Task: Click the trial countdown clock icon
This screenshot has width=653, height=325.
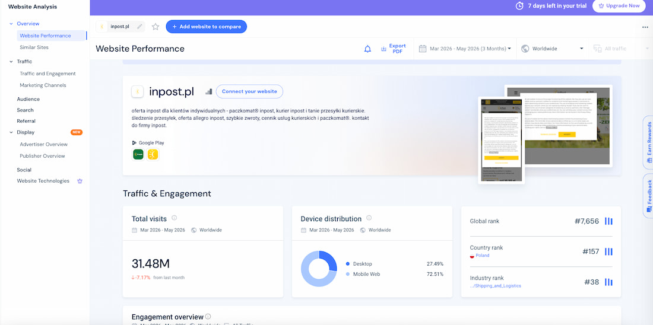Action: [x=519, y=6]
